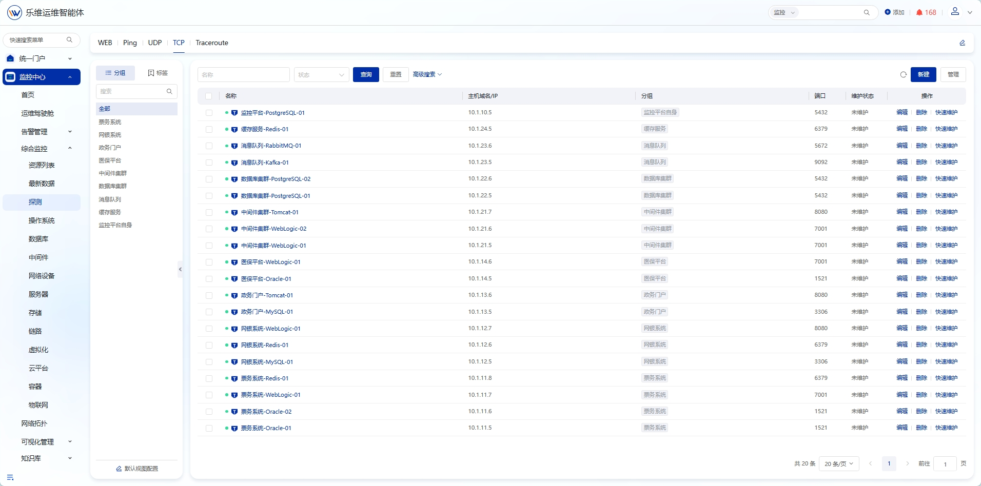Viewport: 981px width, 486px height.
Task: Check the 中间件集群-Tomcat-01 row checkbox
Action: click(x=209, y=212)
